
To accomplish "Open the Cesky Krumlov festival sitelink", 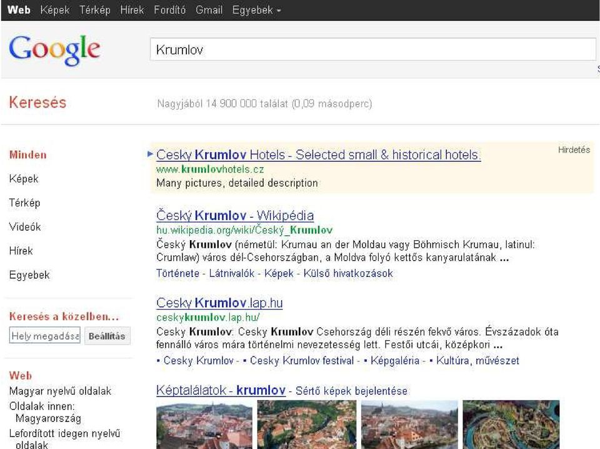I will (x=302, y=361).
